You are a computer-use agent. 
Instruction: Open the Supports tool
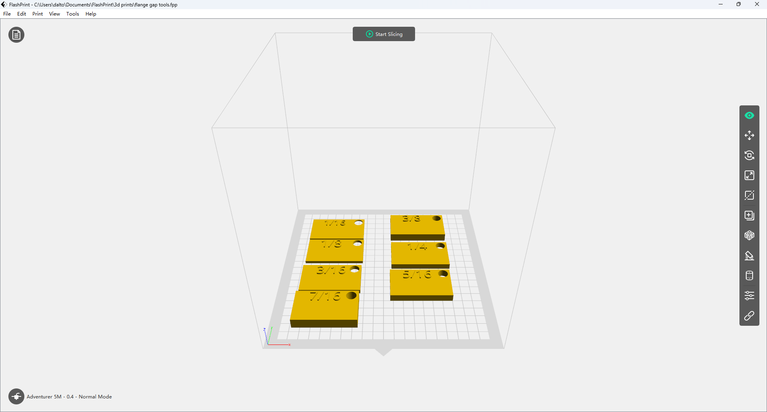[x=749, y=256]
